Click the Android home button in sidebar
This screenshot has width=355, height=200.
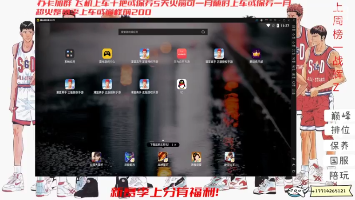tap(294, 165)
